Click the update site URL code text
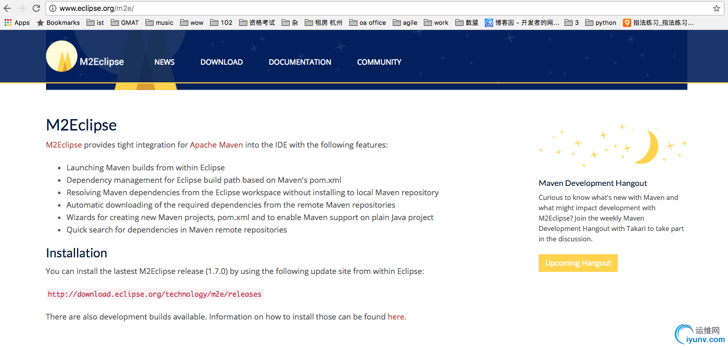 tap(155, 294)
